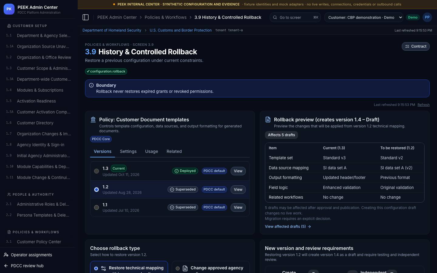Switch to the Related tab
The height and width of the screenshot is (273, 437).
coord(174,151)
